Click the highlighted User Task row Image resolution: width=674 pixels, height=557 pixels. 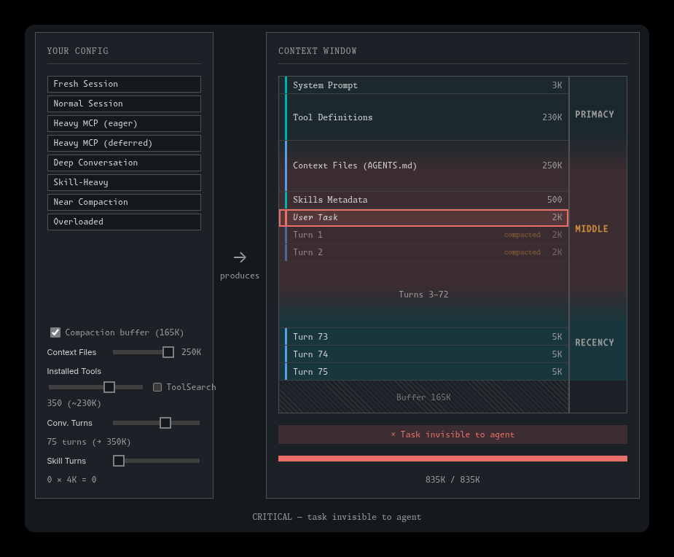(423, 218)
